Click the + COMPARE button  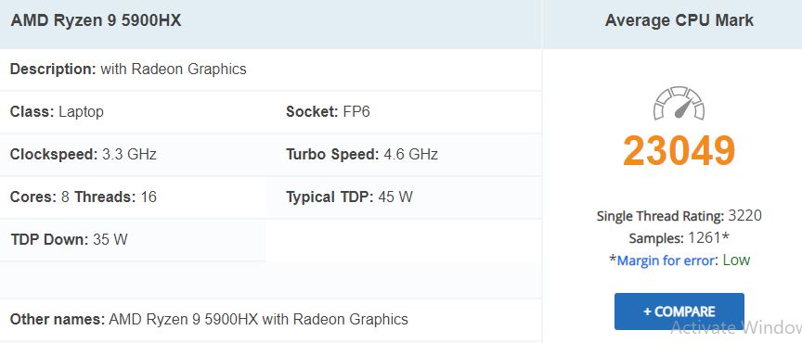click(679, 311)
